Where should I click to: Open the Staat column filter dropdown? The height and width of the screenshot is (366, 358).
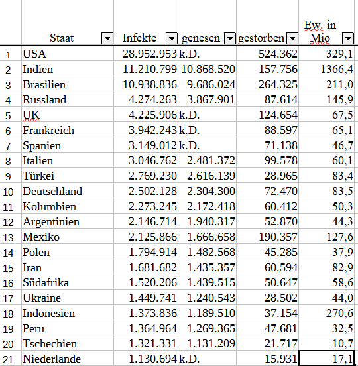tap(107, 38)
